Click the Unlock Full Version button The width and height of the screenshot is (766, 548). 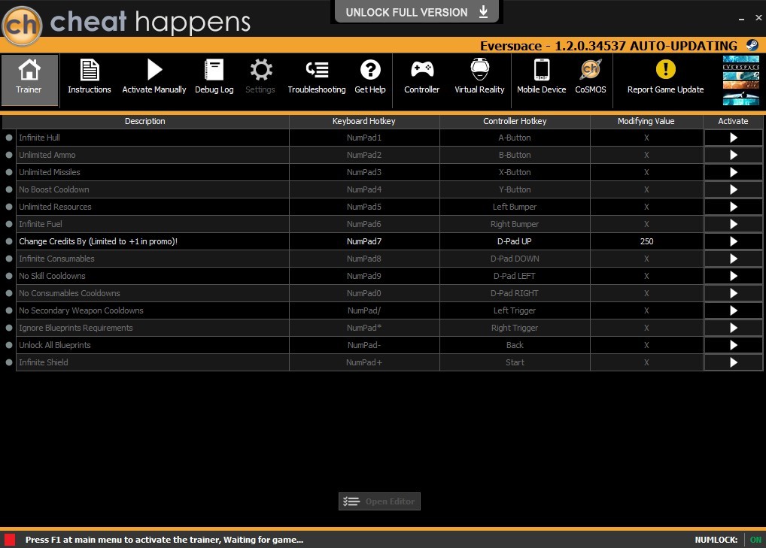[416, 12]
